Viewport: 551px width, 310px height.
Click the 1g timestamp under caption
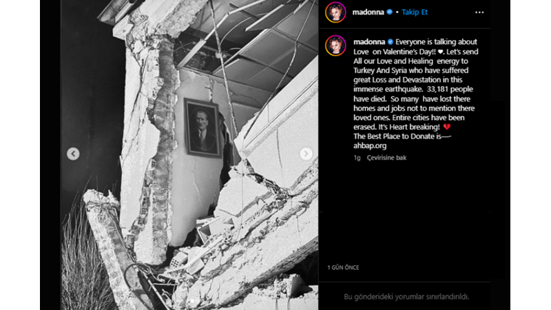click(x=357, y=158)
